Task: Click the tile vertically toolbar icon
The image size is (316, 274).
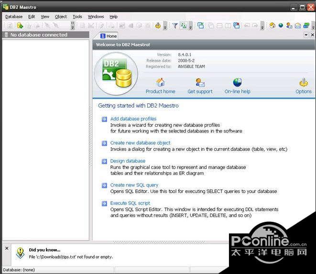Action: (228, 26)
